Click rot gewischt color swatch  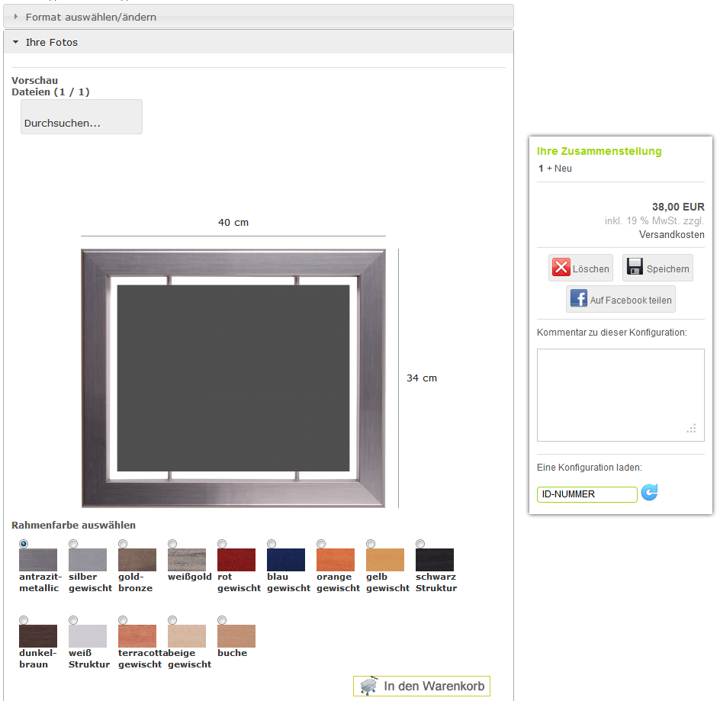pyautogui.click(x=236, y=560)
